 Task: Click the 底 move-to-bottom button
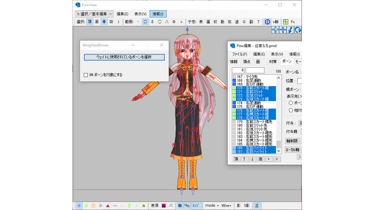click(261, 159)
